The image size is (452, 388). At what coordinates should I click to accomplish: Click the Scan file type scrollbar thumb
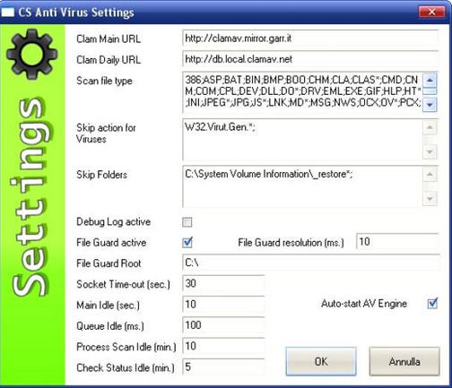(x=430, y=91)
